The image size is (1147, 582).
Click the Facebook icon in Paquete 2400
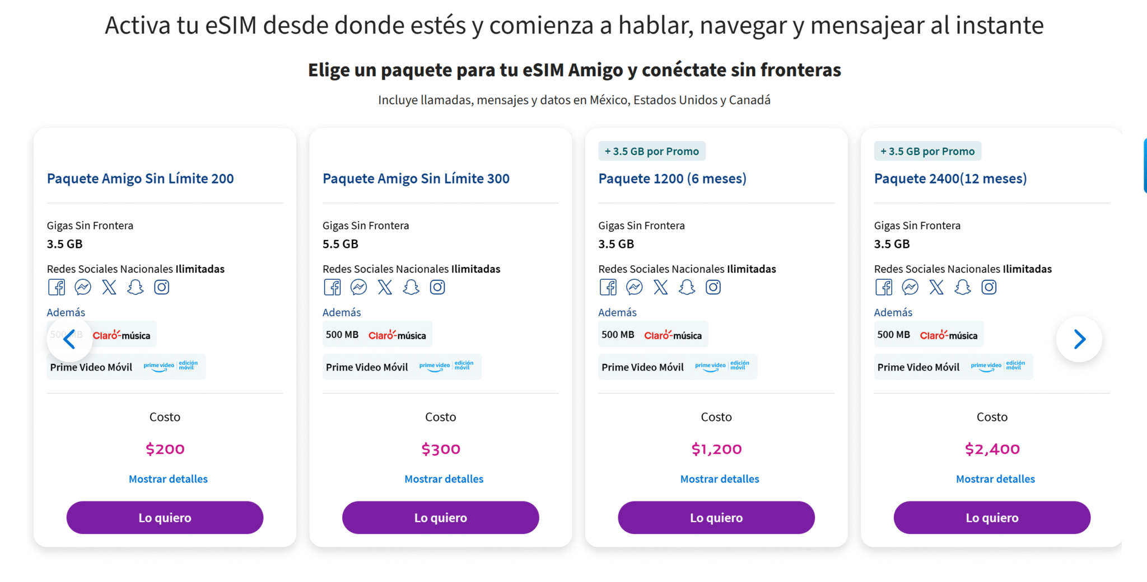(x=884, y=287)
